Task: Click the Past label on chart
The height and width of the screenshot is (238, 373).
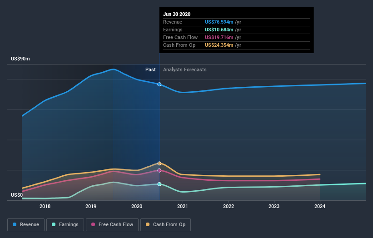Action: [x=150, y=69]
